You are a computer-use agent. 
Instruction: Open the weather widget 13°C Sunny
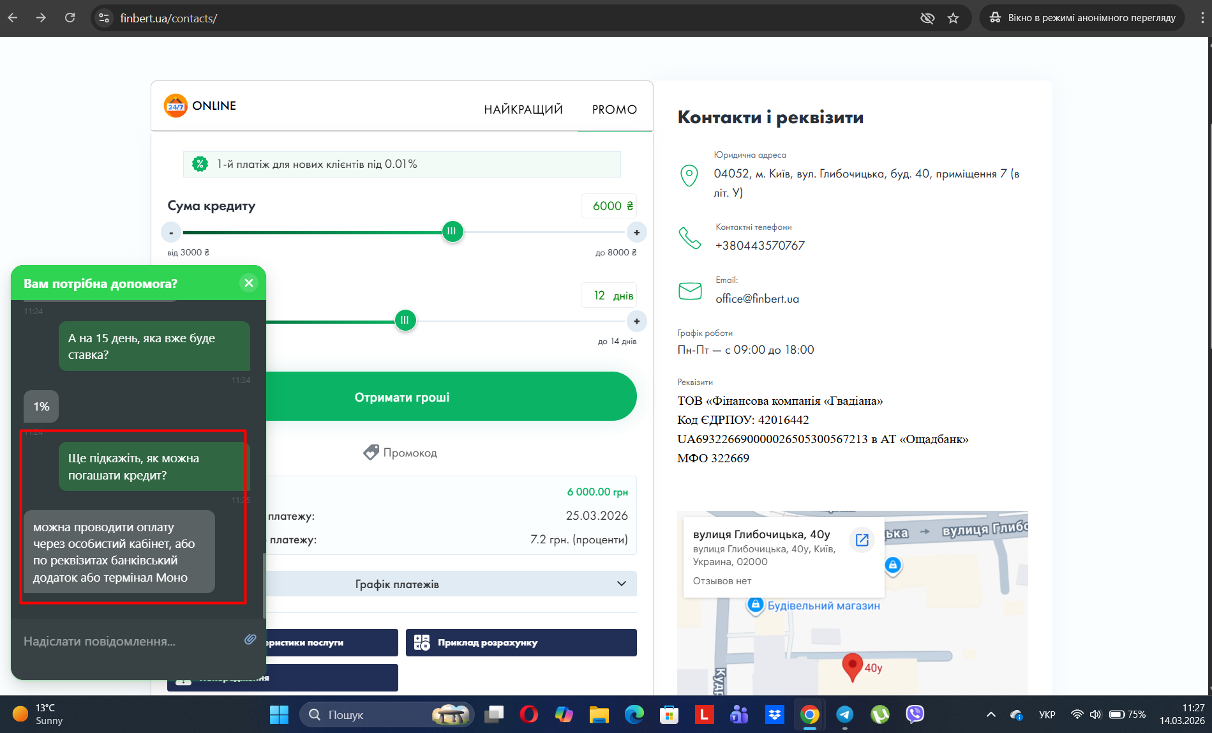[x=38, y=714]
